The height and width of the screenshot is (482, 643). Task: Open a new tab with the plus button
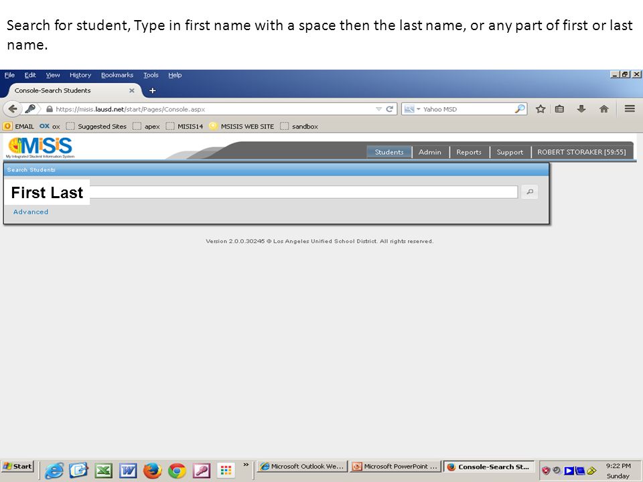pyautogui.click(x=152, y=90)
